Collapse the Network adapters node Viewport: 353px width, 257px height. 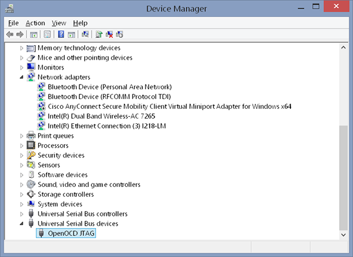(22, 77)
